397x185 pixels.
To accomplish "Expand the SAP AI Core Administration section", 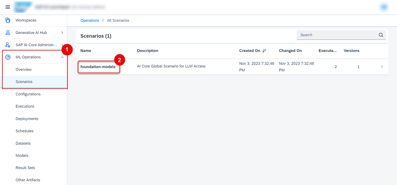I will (62, 45).
